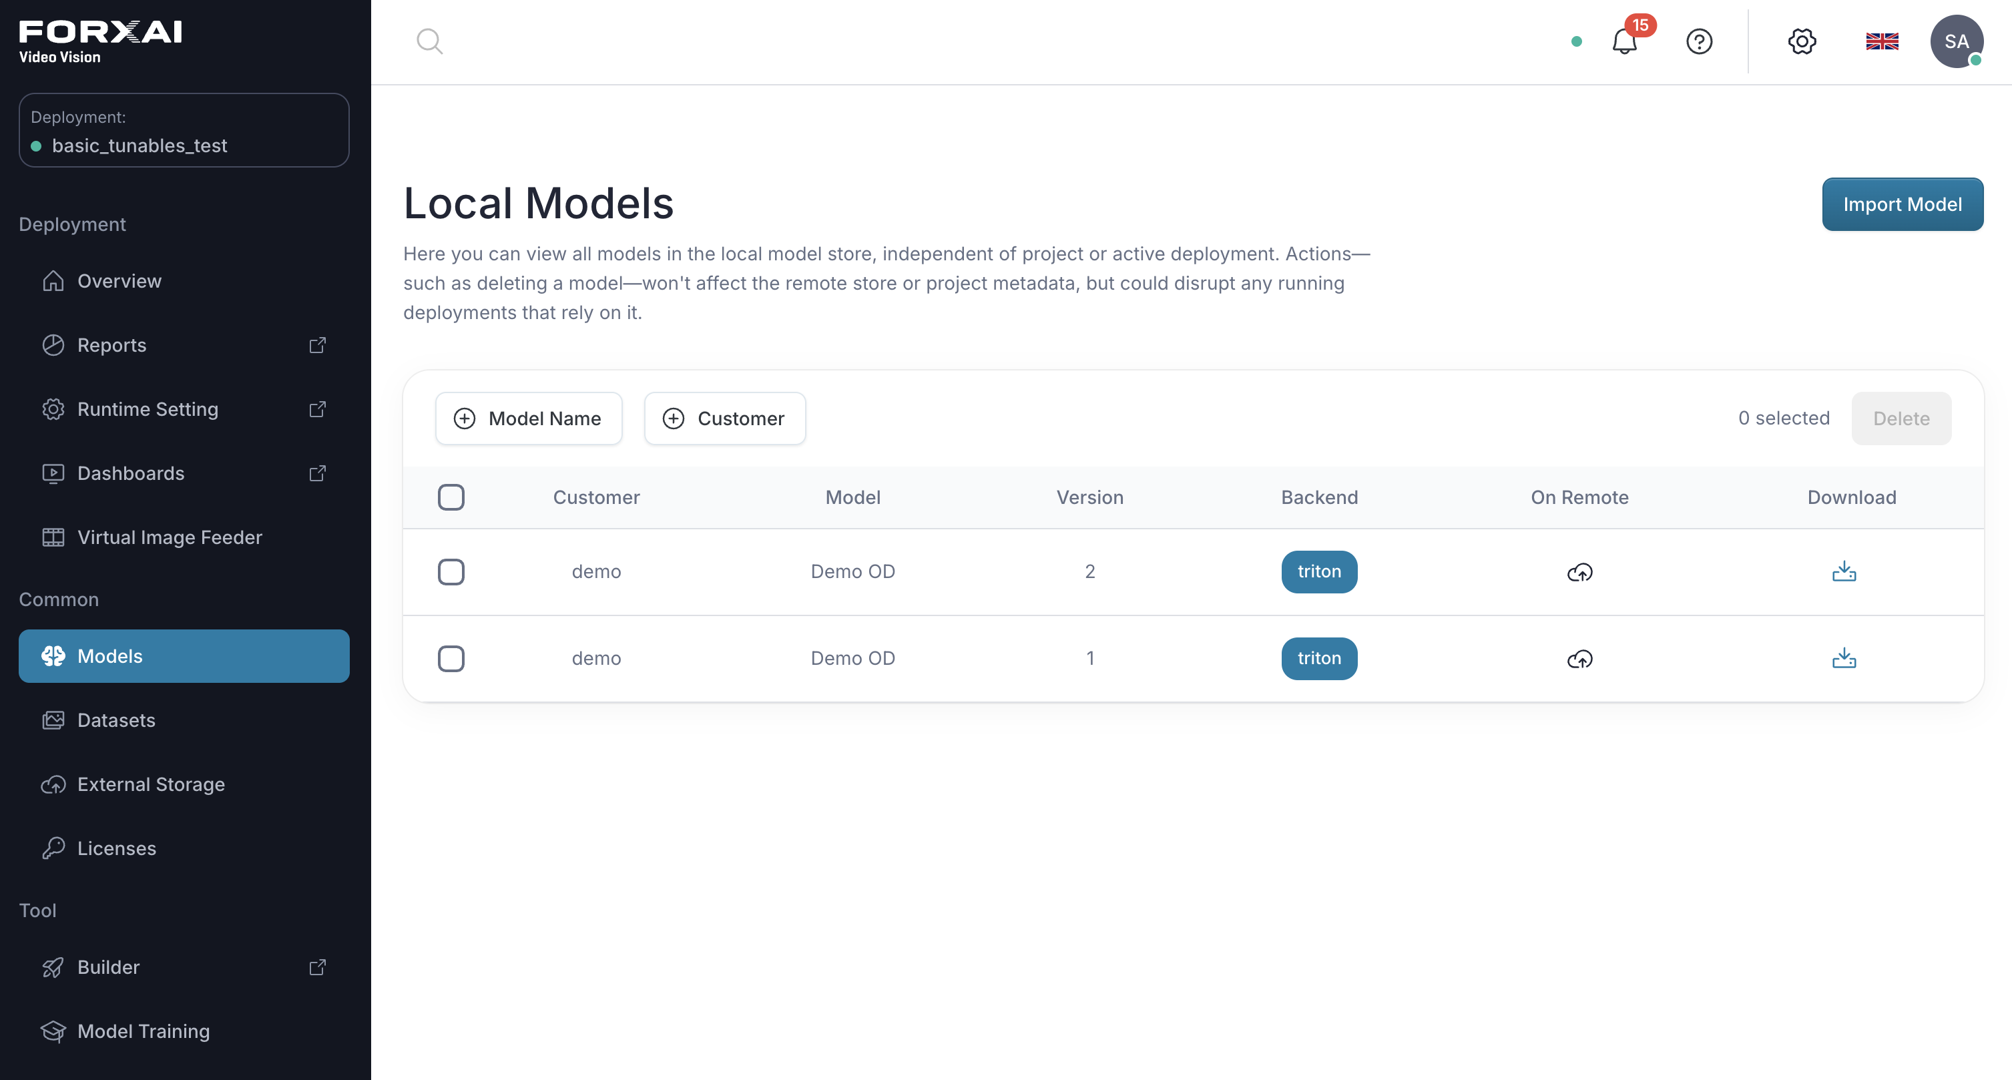The height and width of the screenshot is (1080, 2012).
Task: Click the triton badge for version 2
Action: pyautogui.click(x=1319, y=571)
